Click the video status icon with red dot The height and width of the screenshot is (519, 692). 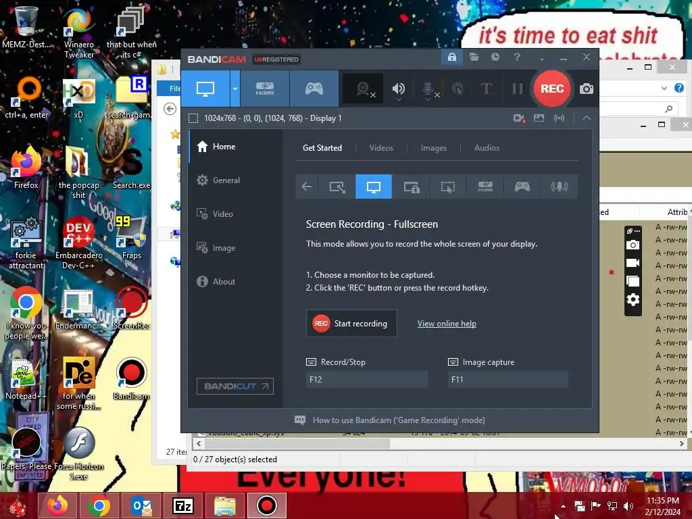[x=519, y=118]
